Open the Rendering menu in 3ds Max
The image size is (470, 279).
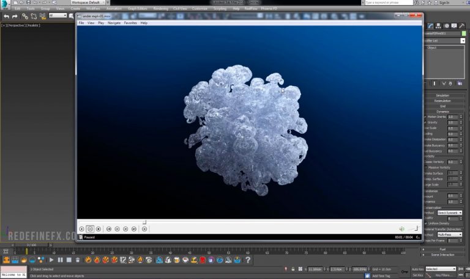[x=161, y=9]
